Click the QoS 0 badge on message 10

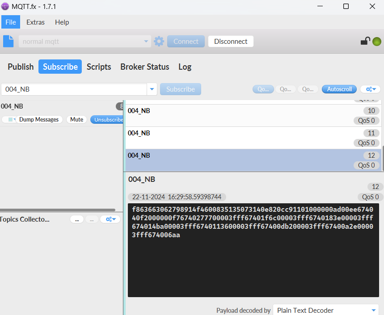pos(367,121)
